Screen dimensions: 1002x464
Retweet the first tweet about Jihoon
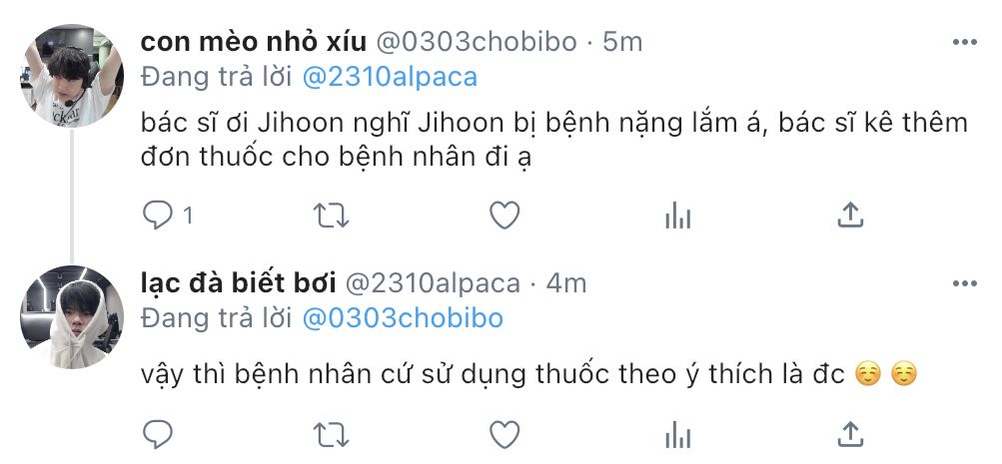[x=331, y=216]
